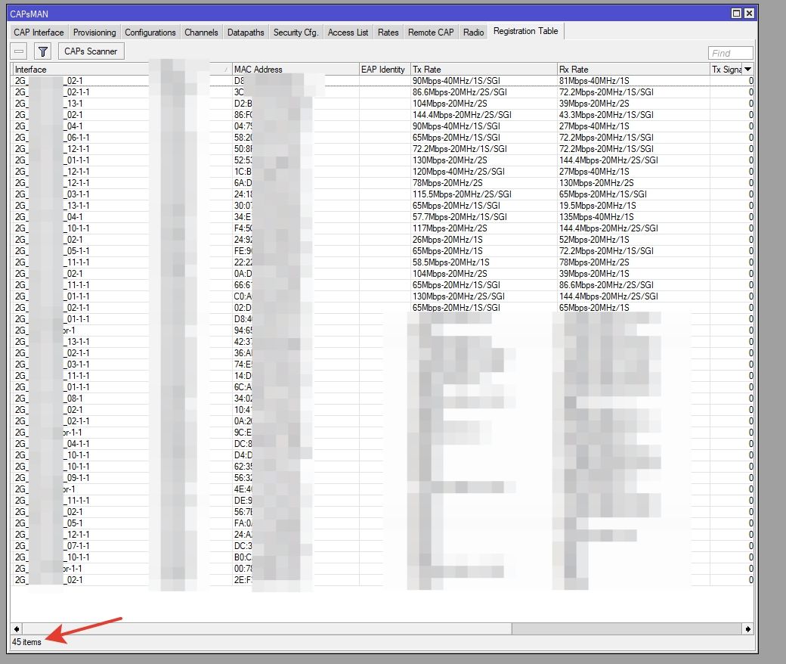Open the columns dropdown arrow in header

(x=748, y=70)
